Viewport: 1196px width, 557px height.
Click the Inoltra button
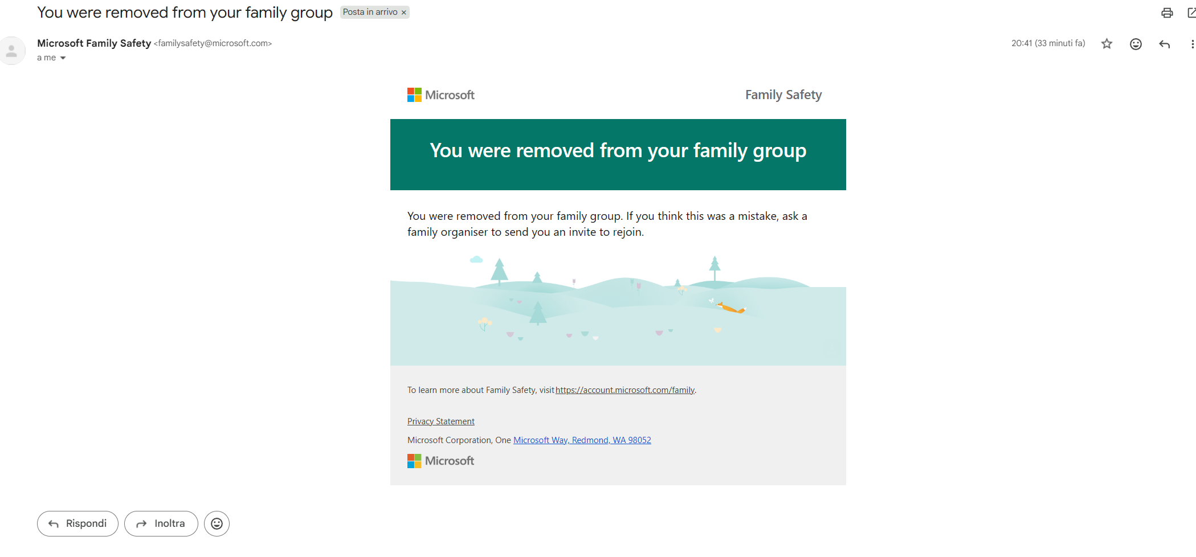pos(161,523)
